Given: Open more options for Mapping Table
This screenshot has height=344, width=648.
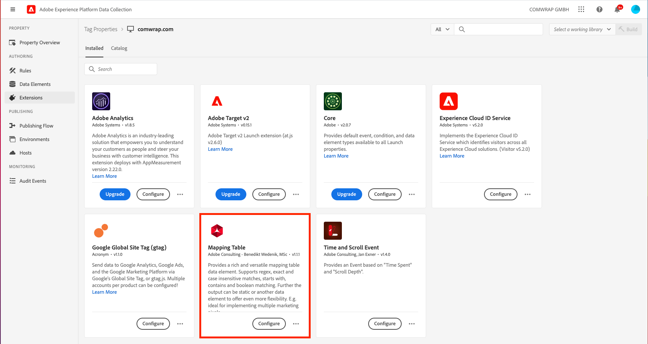Looking at the screenshot, I should point(296,324).
